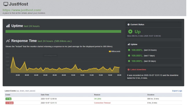
Task: Open the https://www.justhost.com/ link
Action: 22,10
